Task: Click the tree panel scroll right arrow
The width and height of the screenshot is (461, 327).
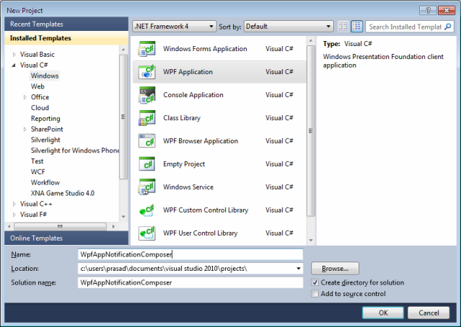Action: click(x=113, y=226)
